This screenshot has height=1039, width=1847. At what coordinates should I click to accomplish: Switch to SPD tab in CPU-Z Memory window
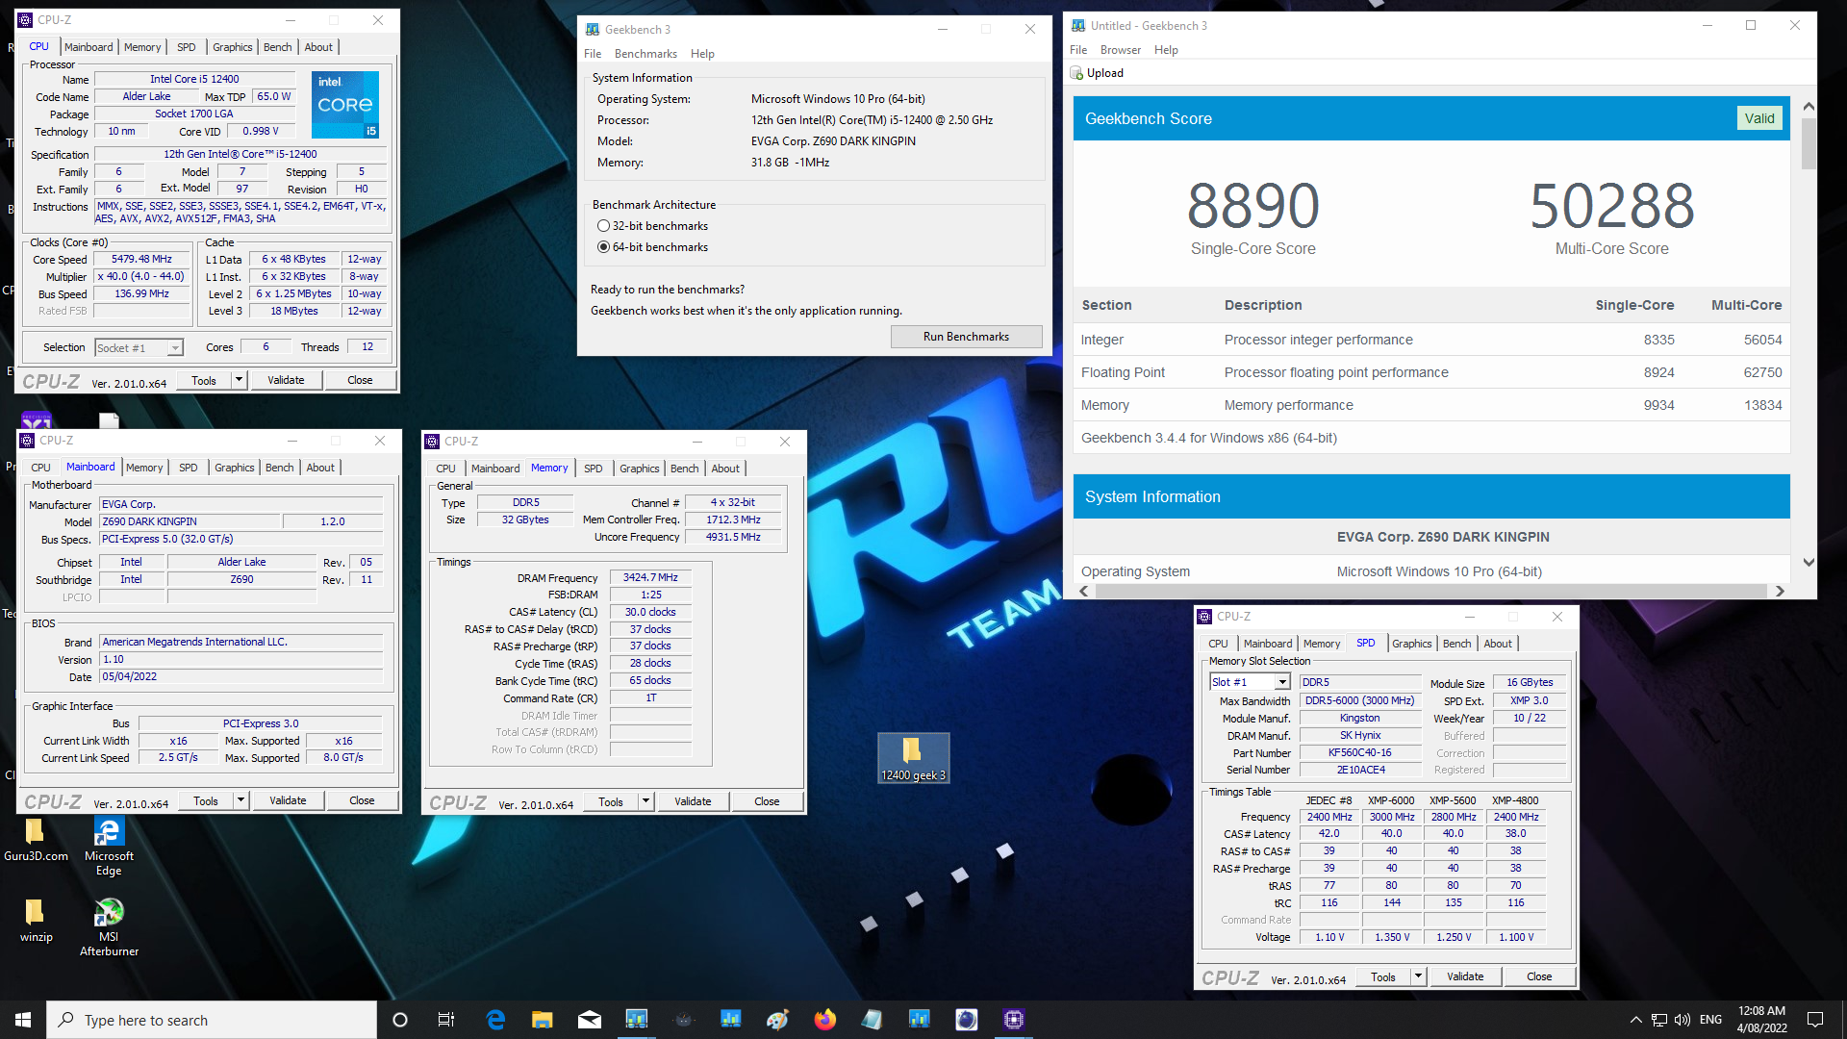[594, 469]
